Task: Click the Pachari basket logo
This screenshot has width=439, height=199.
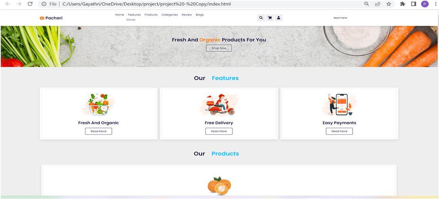Action: tap(42, 18)
